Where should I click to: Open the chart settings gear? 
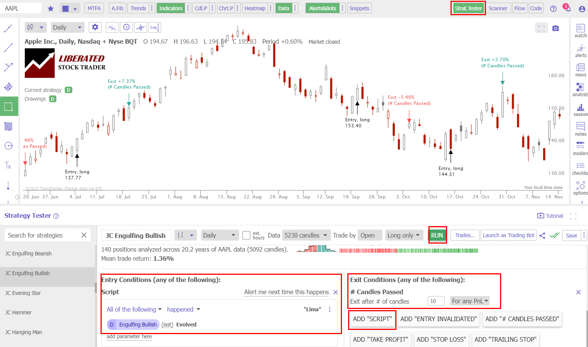(95, 27)
